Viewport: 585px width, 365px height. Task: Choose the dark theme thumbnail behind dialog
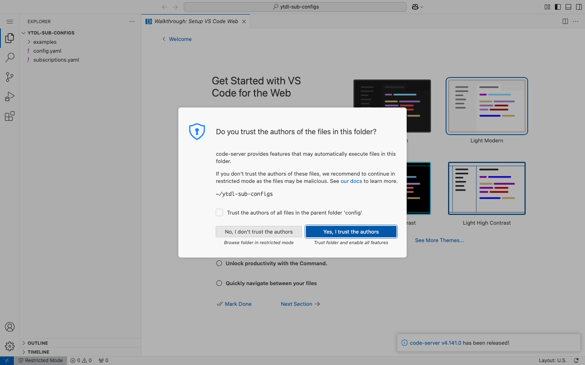392,93
